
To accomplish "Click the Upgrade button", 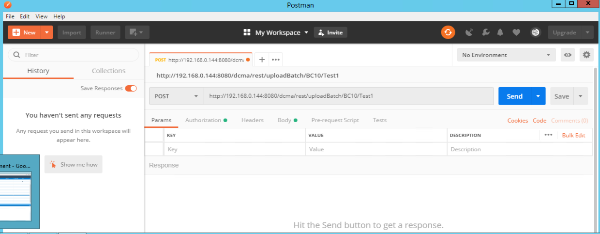I will pyautogui.click(x=565, y=32).
